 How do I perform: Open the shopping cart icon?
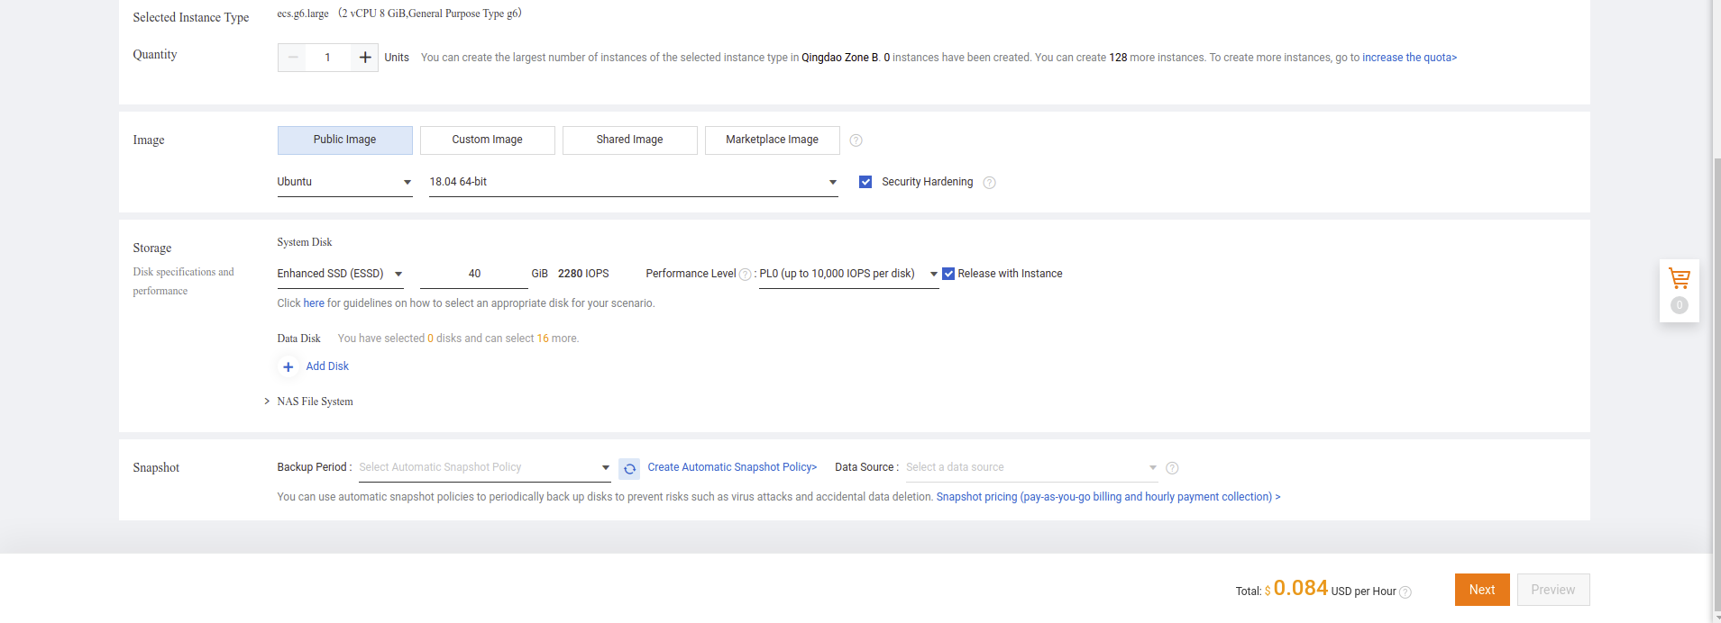[1680, 278]
